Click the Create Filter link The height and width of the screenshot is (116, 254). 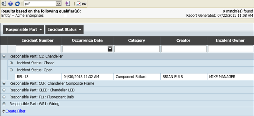coord(15,111)
